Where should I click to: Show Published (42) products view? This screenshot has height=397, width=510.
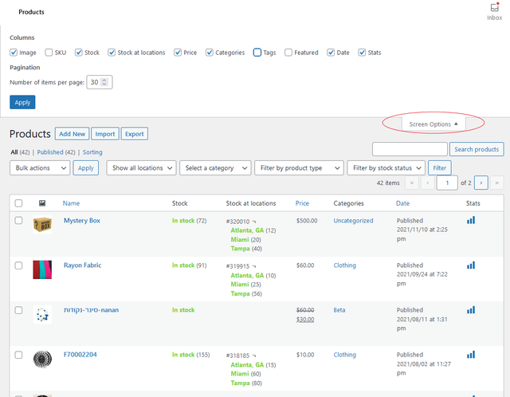pos(56,152)
